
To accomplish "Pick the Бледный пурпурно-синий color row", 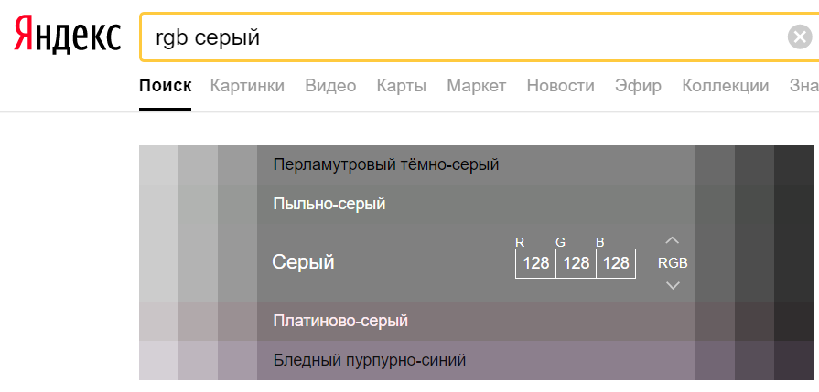I will pos(370,360).
